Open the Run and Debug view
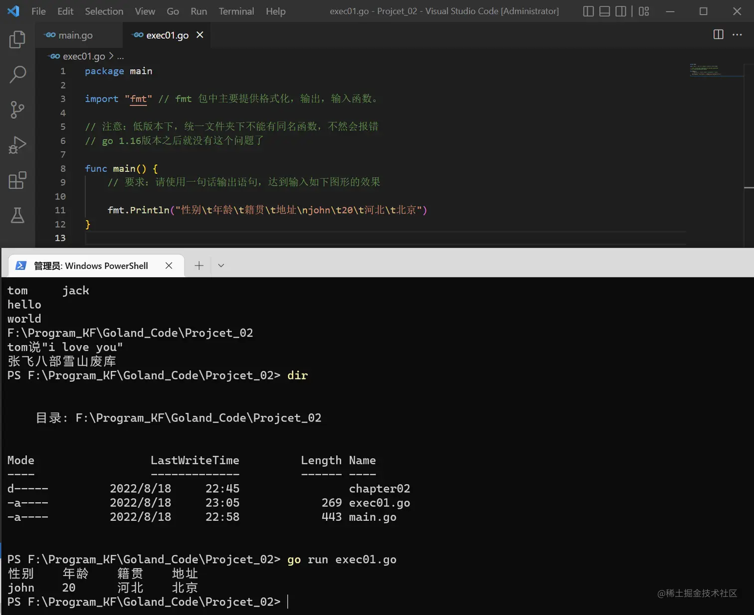This screenshot has height=615, width=754. [17, 145]
